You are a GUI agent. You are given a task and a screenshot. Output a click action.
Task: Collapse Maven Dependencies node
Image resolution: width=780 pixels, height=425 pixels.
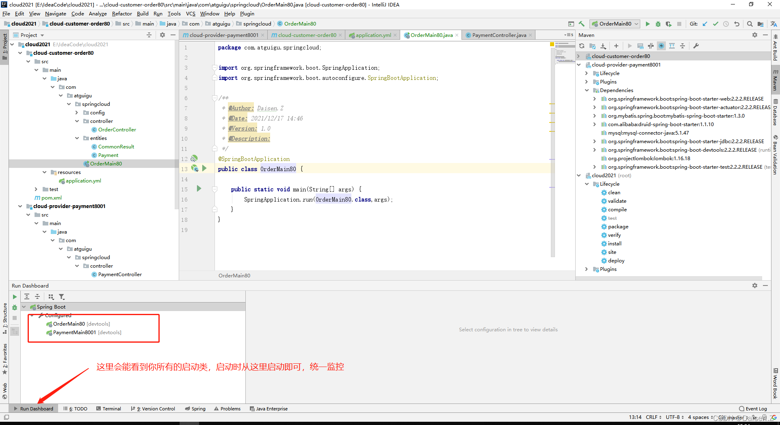pyautogui.click(x=587, y=90)
